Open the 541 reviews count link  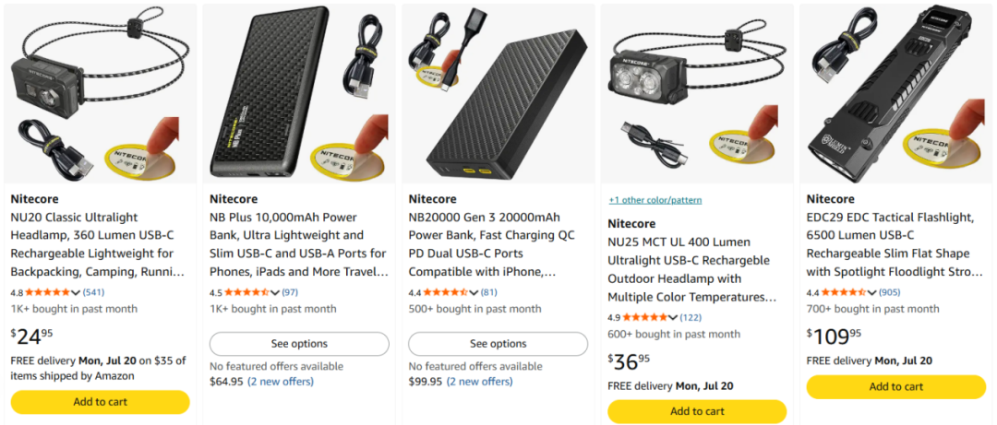click(x=93, y=293)
